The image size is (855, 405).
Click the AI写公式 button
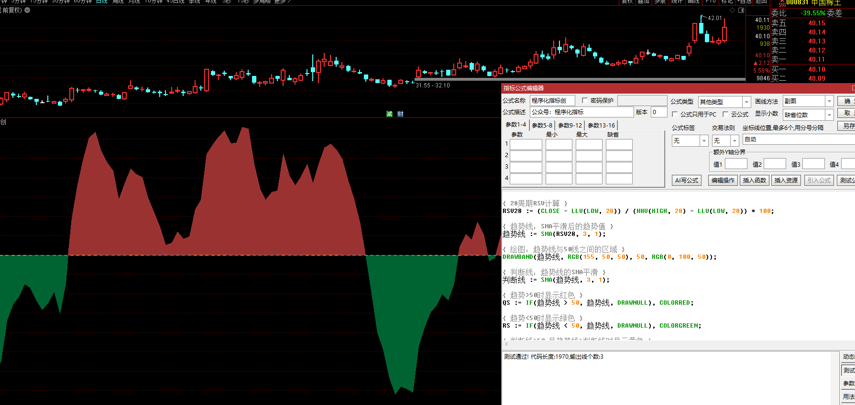686,180
